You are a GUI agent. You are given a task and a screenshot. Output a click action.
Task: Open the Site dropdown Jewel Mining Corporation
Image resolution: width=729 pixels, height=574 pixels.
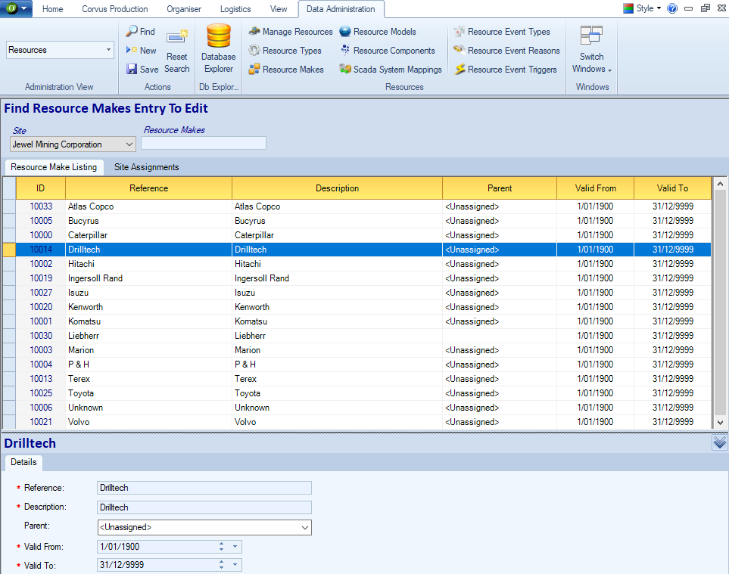click(x=73, y=144)
